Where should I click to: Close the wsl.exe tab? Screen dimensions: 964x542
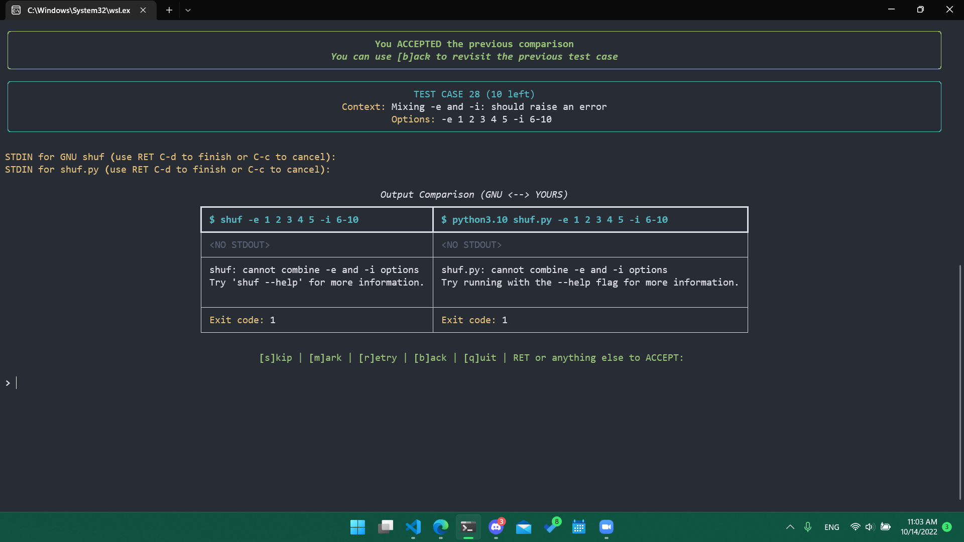[143, 10]
